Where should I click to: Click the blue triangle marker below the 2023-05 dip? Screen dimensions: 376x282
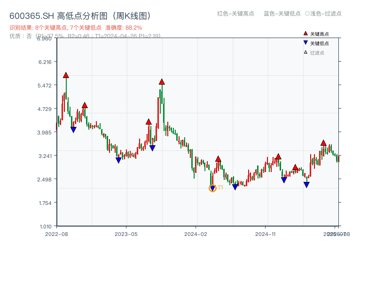(x=118, y=160)
